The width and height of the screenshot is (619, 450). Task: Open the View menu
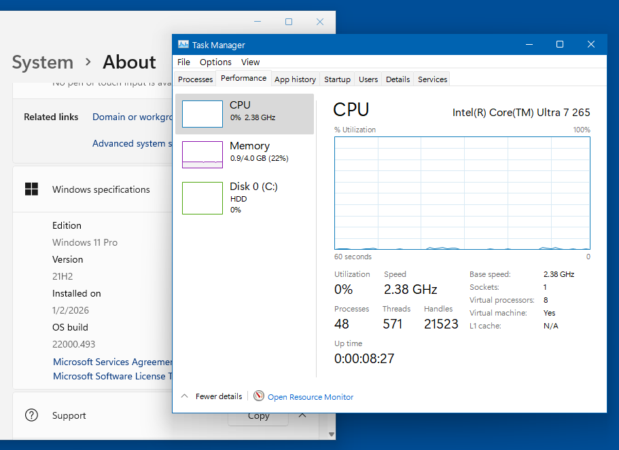coord(251,62)
